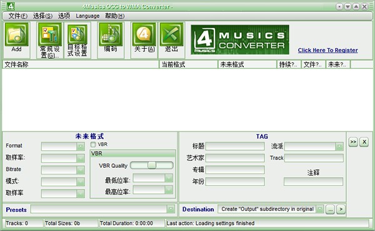The height and width of the screenshot is (231, 375).
Task: Expand the Format dropdown
Action: pos(81,146)
